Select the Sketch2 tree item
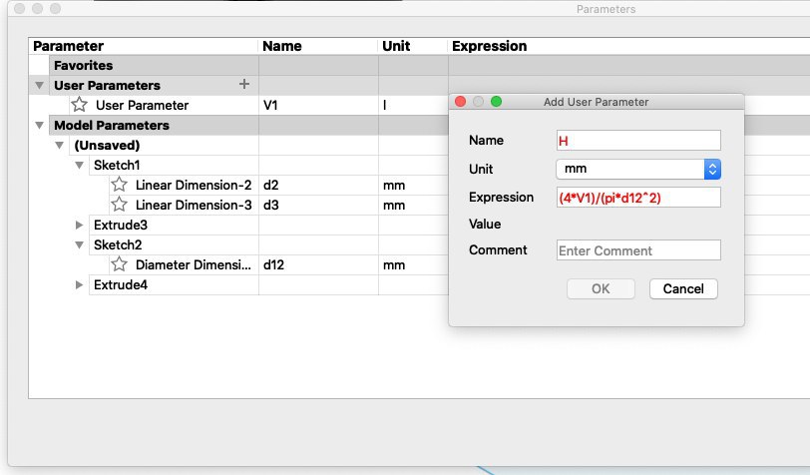 coord(118,245)
